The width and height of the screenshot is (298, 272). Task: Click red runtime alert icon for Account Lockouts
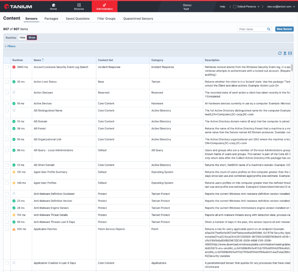click(14, 67)
